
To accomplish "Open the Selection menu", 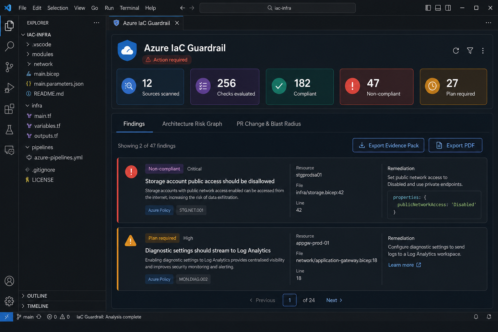I will (58, 8).
